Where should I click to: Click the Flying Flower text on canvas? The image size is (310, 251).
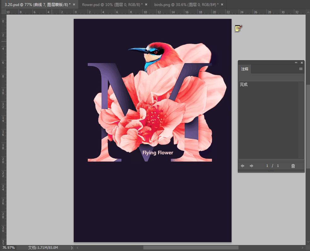(158, 153)
